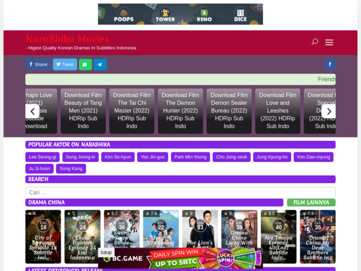This screenshot has height=271, width=361.
Task: Open the search magnifier icon in header
Action: (315, 42)
